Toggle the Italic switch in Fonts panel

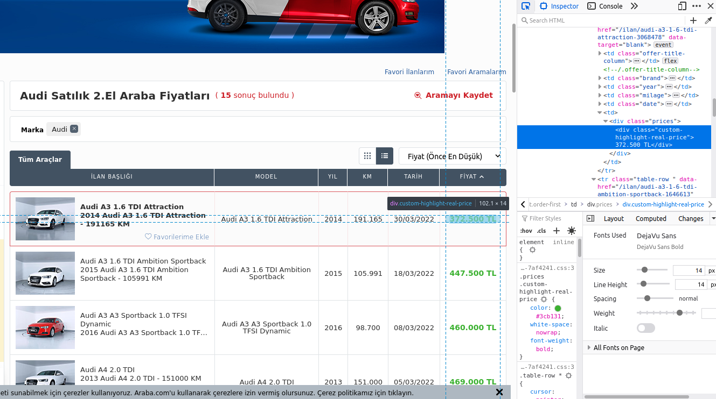click(646, 328)
